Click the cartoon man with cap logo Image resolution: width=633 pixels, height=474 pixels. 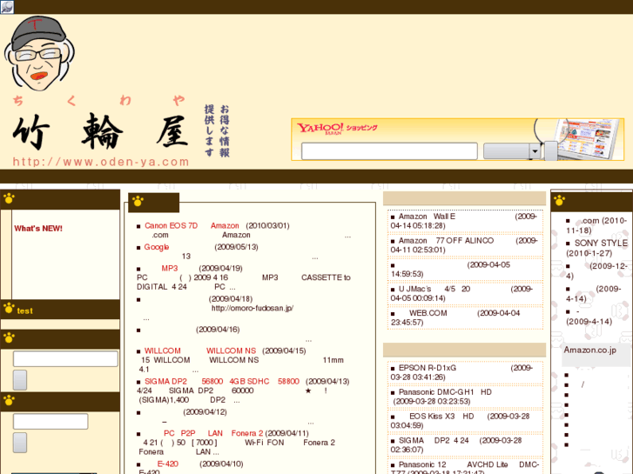pyautogui.click(x=39, y=54)
